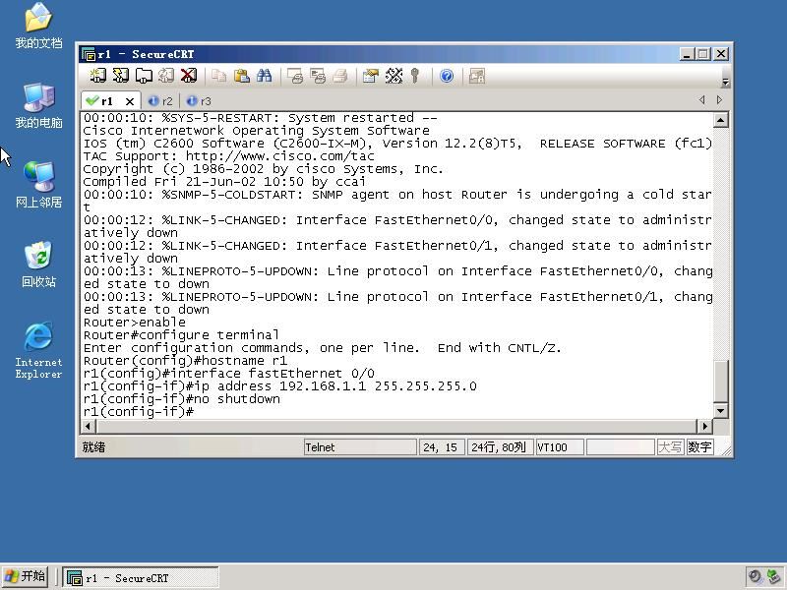The width and height of the screenshot is (787, 590).
Task: Click the Telnet status bar entry
Action: tap(360, 447)
